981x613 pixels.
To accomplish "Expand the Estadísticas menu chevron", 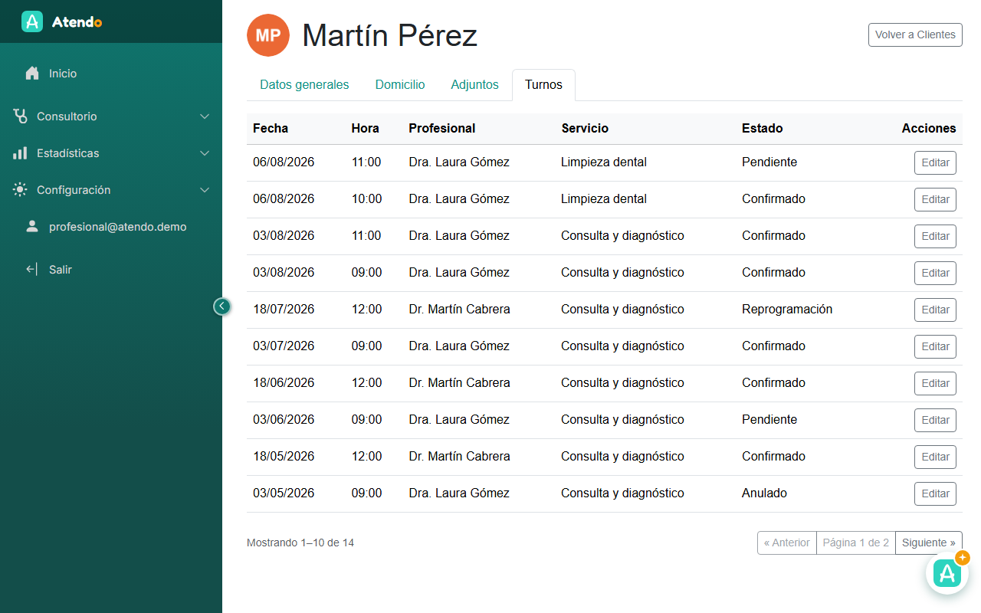I will click(205, 153).
